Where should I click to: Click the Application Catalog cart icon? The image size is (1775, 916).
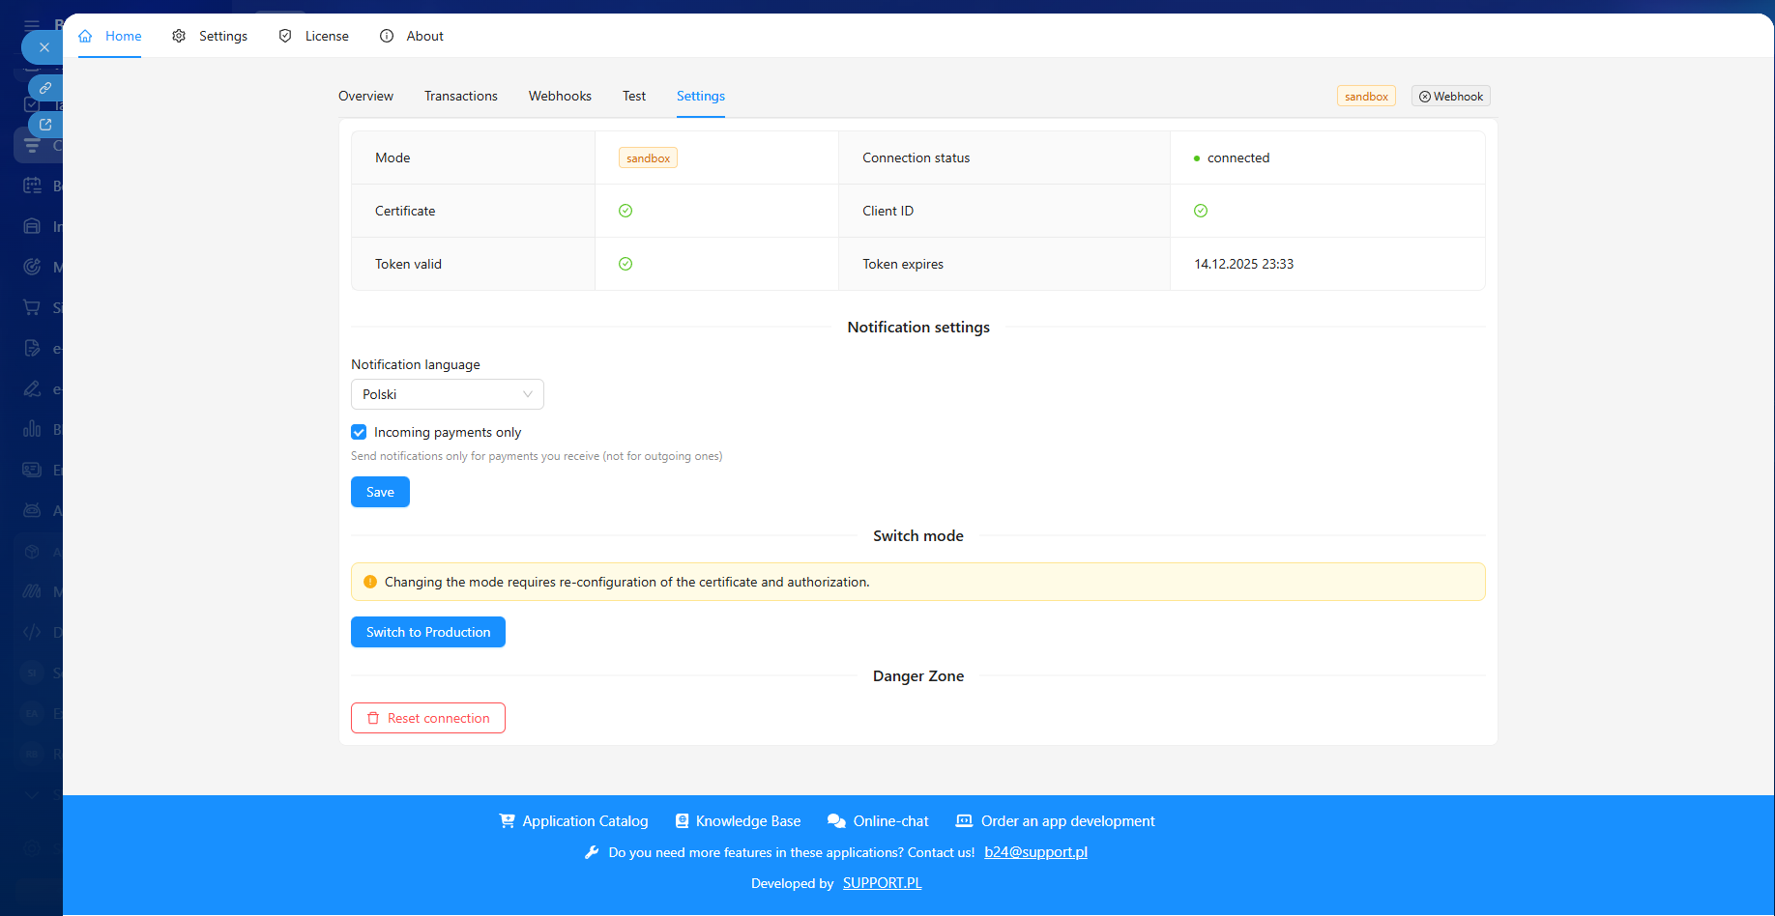point(507,821)
